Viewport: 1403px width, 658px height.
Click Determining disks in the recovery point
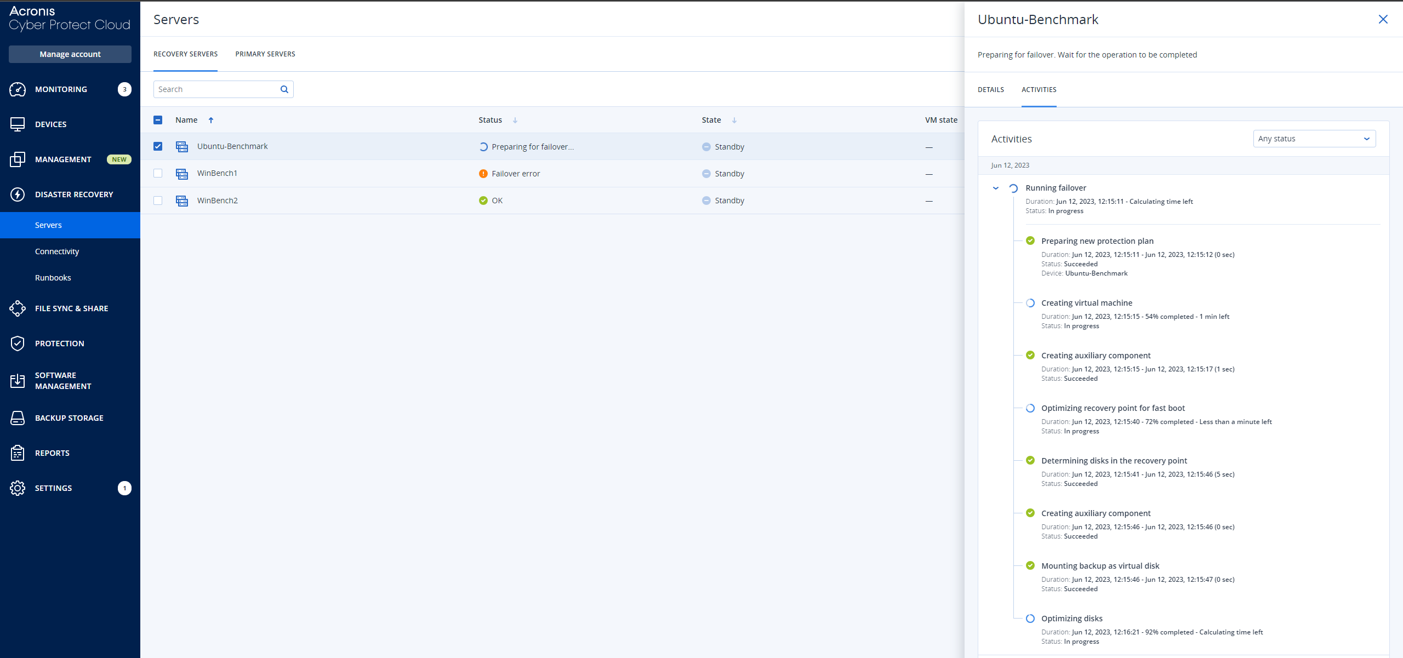click(1114, 461)
